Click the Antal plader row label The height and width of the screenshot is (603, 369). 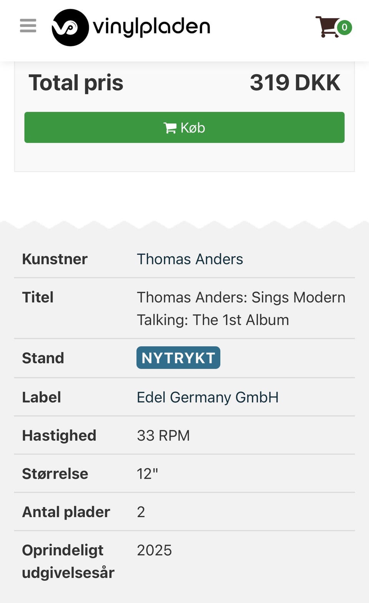(66, 512)
